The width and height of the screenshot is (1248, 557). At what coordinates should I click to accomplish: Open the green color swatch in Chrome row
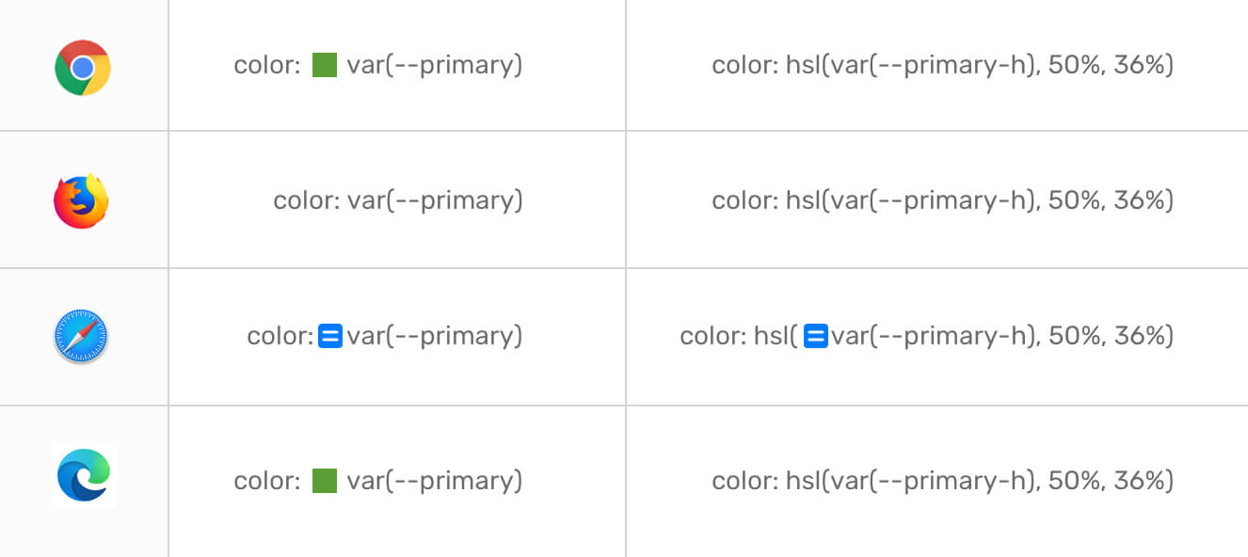325,65
